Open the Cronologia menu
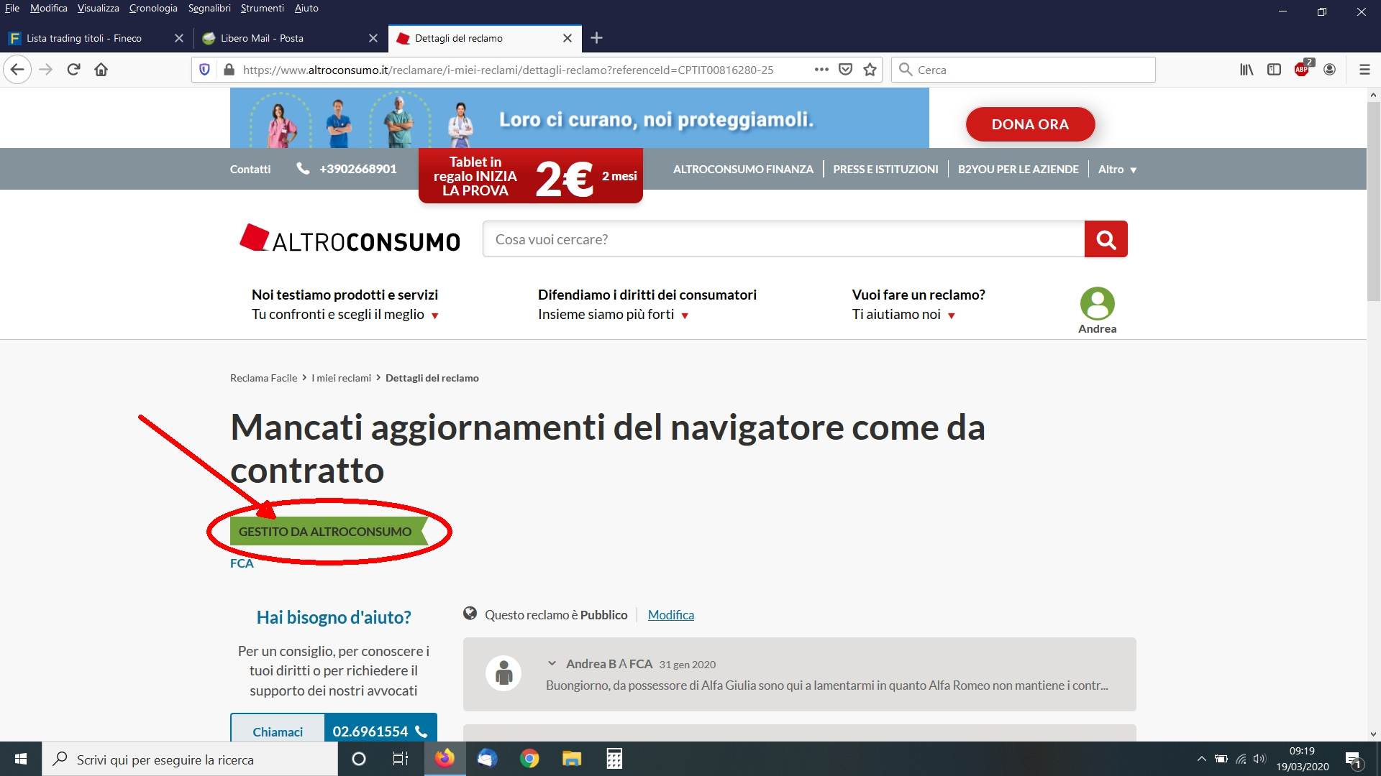The height and width of the screenshot is (776, 1381). coord(153,8)
